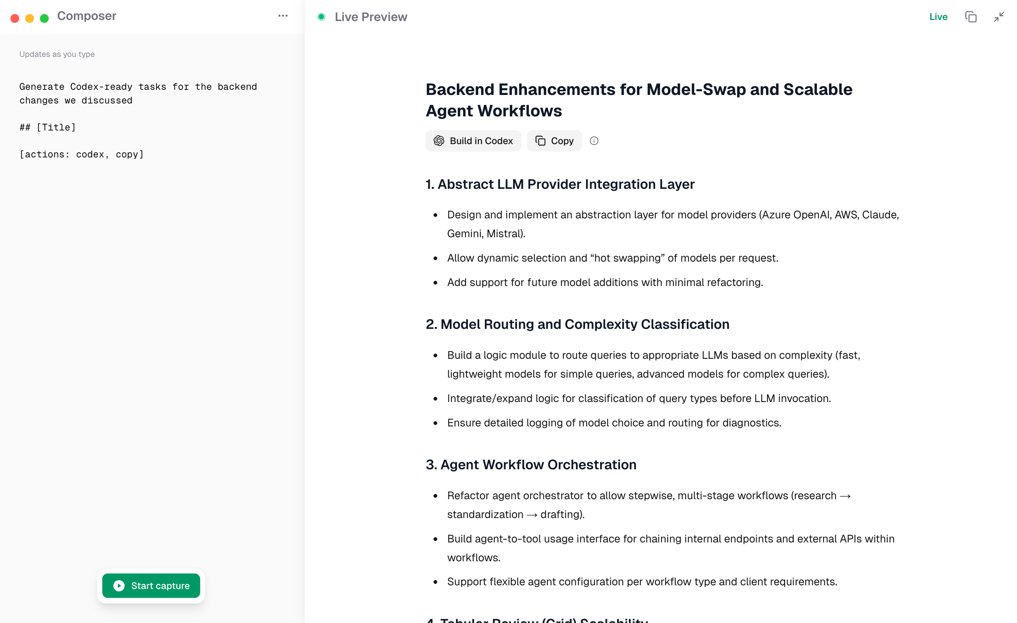Click the info icon next to Copy

point(594,141)
